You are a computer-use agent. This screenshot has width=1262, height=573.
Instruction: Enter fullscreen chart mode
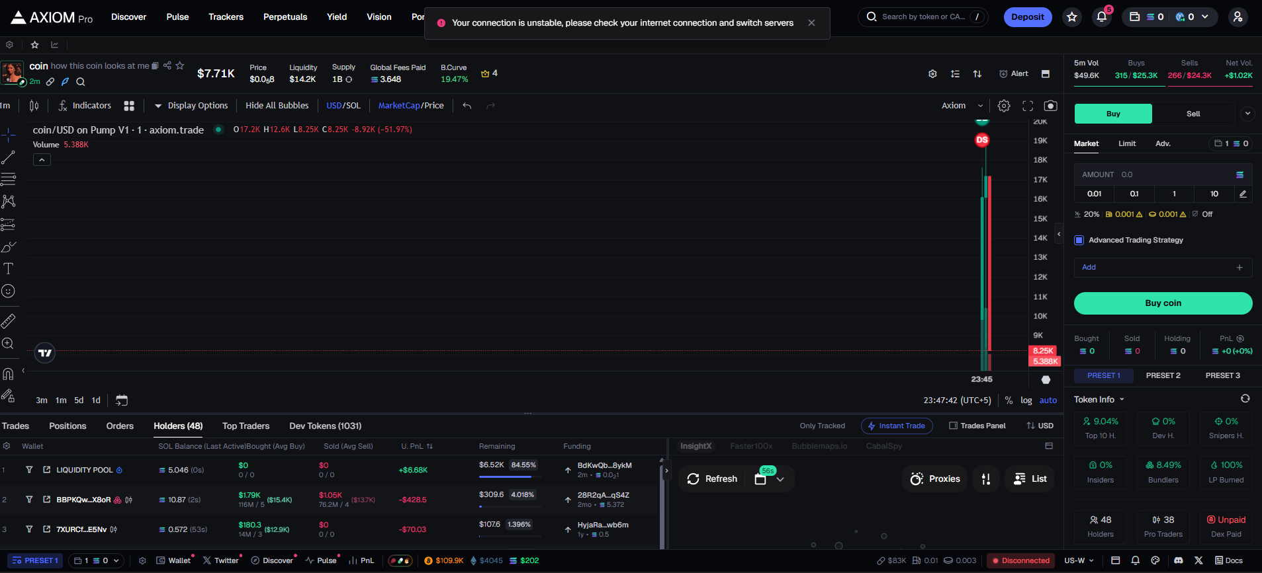click(x=1028, y=106)
